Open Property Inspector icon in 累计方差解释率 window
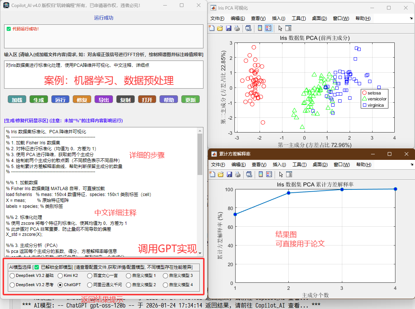 (288, 174)
